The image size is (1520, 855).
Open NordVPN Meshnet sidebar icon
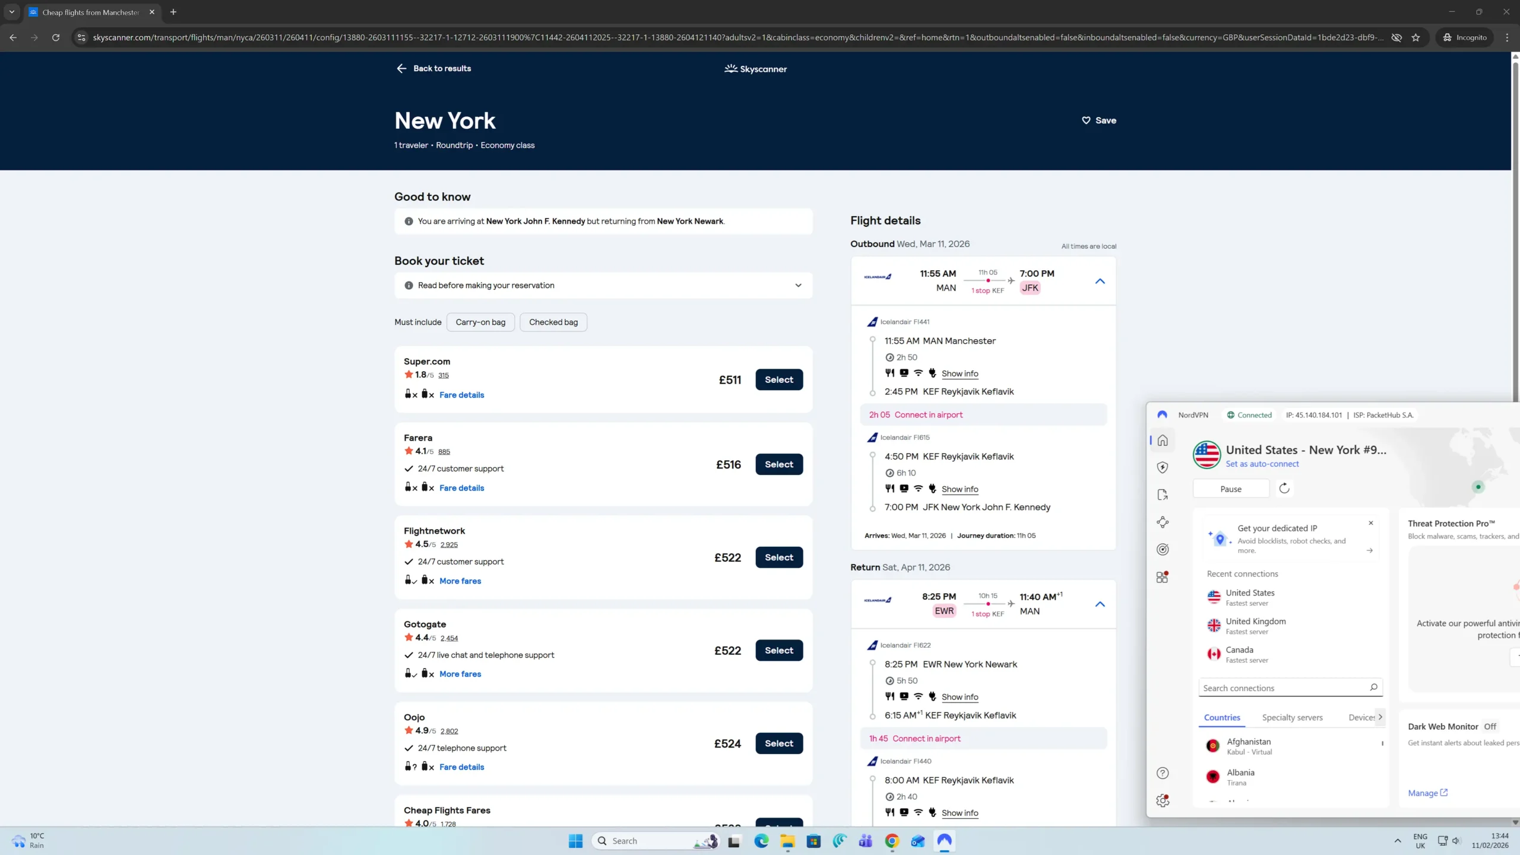pyautogui.click(x=1163, y=522)
